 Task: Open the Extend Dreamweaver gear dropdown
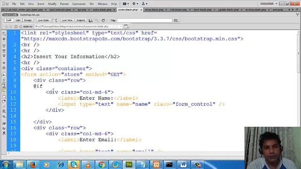click(x=135, y=4)
